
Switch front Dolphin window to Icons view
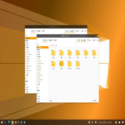[45, 40]
